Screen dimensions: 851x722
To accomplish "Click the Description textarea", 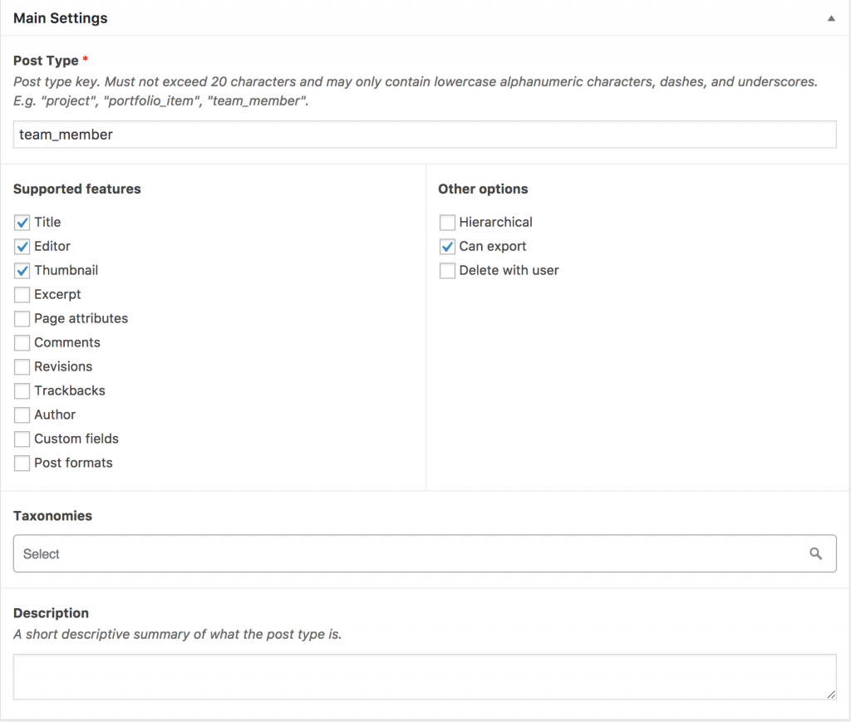I will (425, 676).
